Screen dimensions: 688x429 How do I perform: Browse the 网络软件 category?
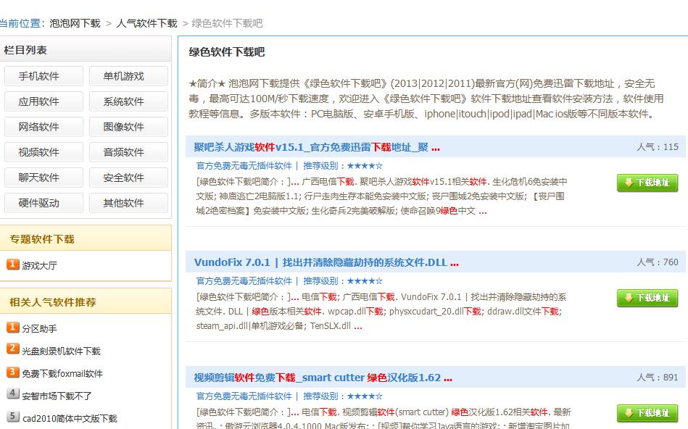[x=43, y=128]
